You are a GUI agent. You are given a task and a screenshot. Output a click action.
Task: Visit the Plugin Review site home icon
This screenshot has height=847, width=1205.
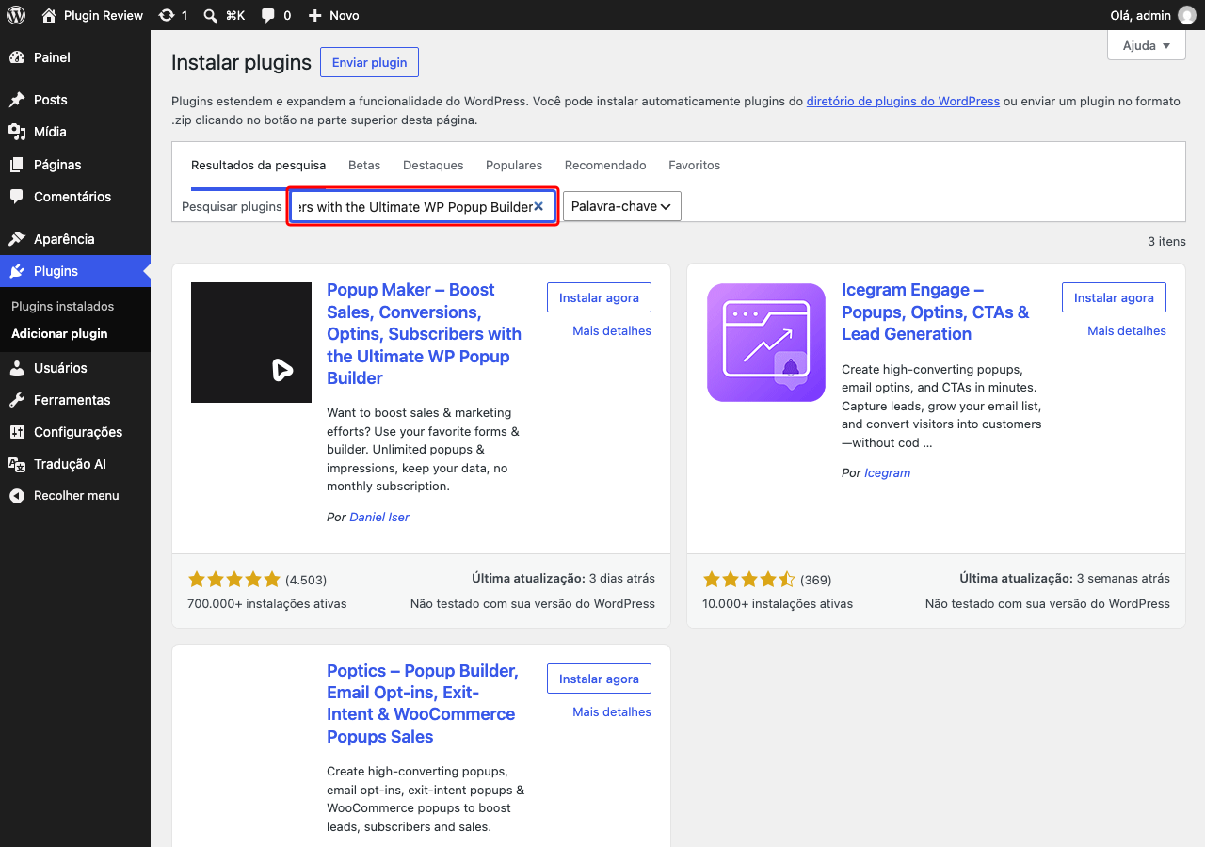49,15
